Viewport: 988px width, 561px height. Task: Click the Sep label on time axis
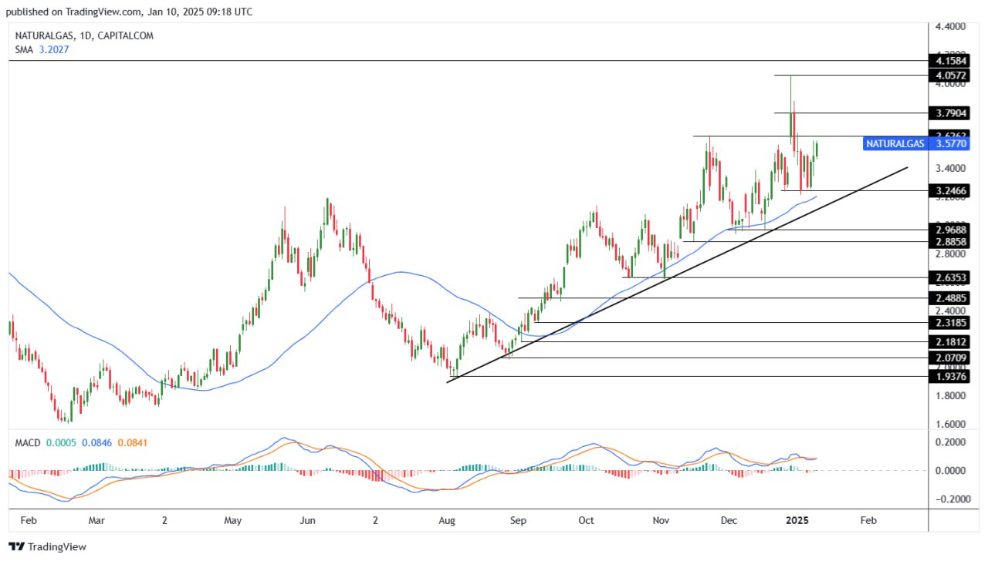518,521
